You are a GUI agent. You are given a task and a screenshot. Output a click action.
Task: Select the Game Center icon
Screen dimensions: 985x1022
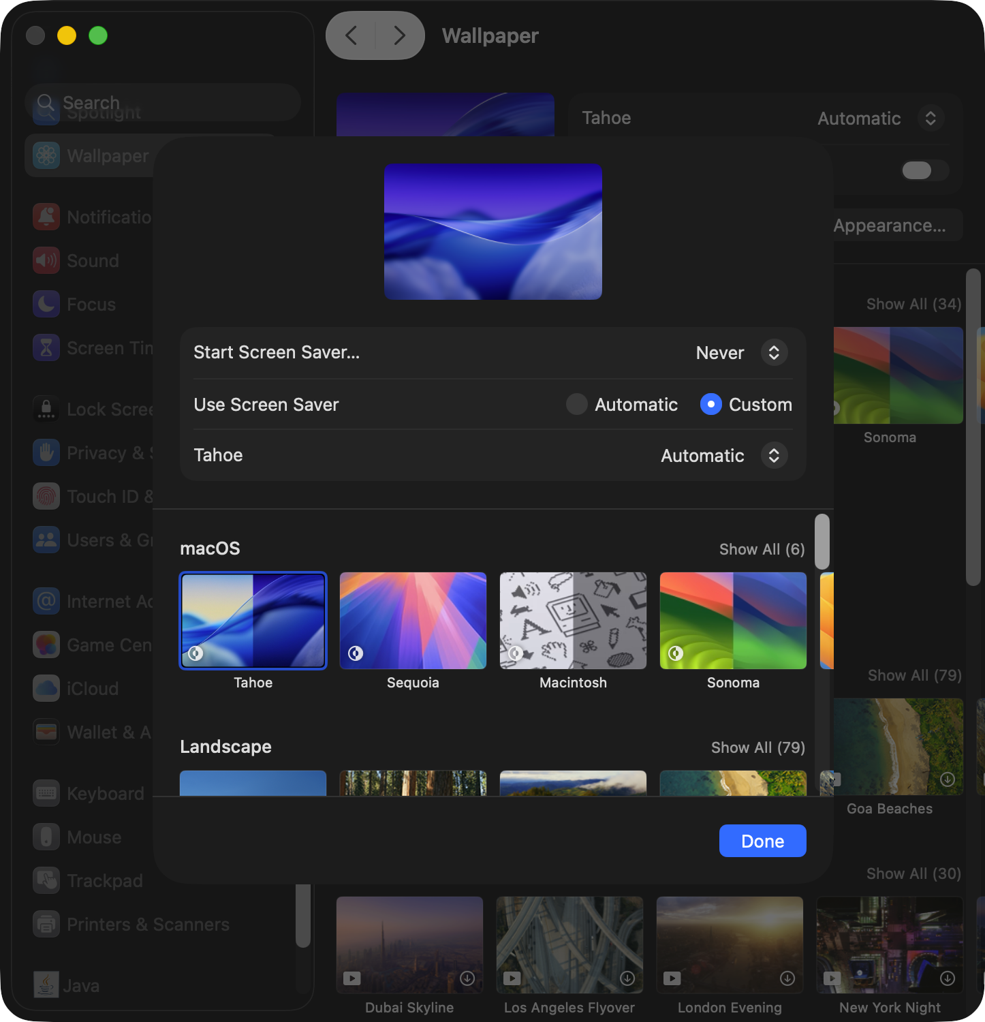click(46, 645)
